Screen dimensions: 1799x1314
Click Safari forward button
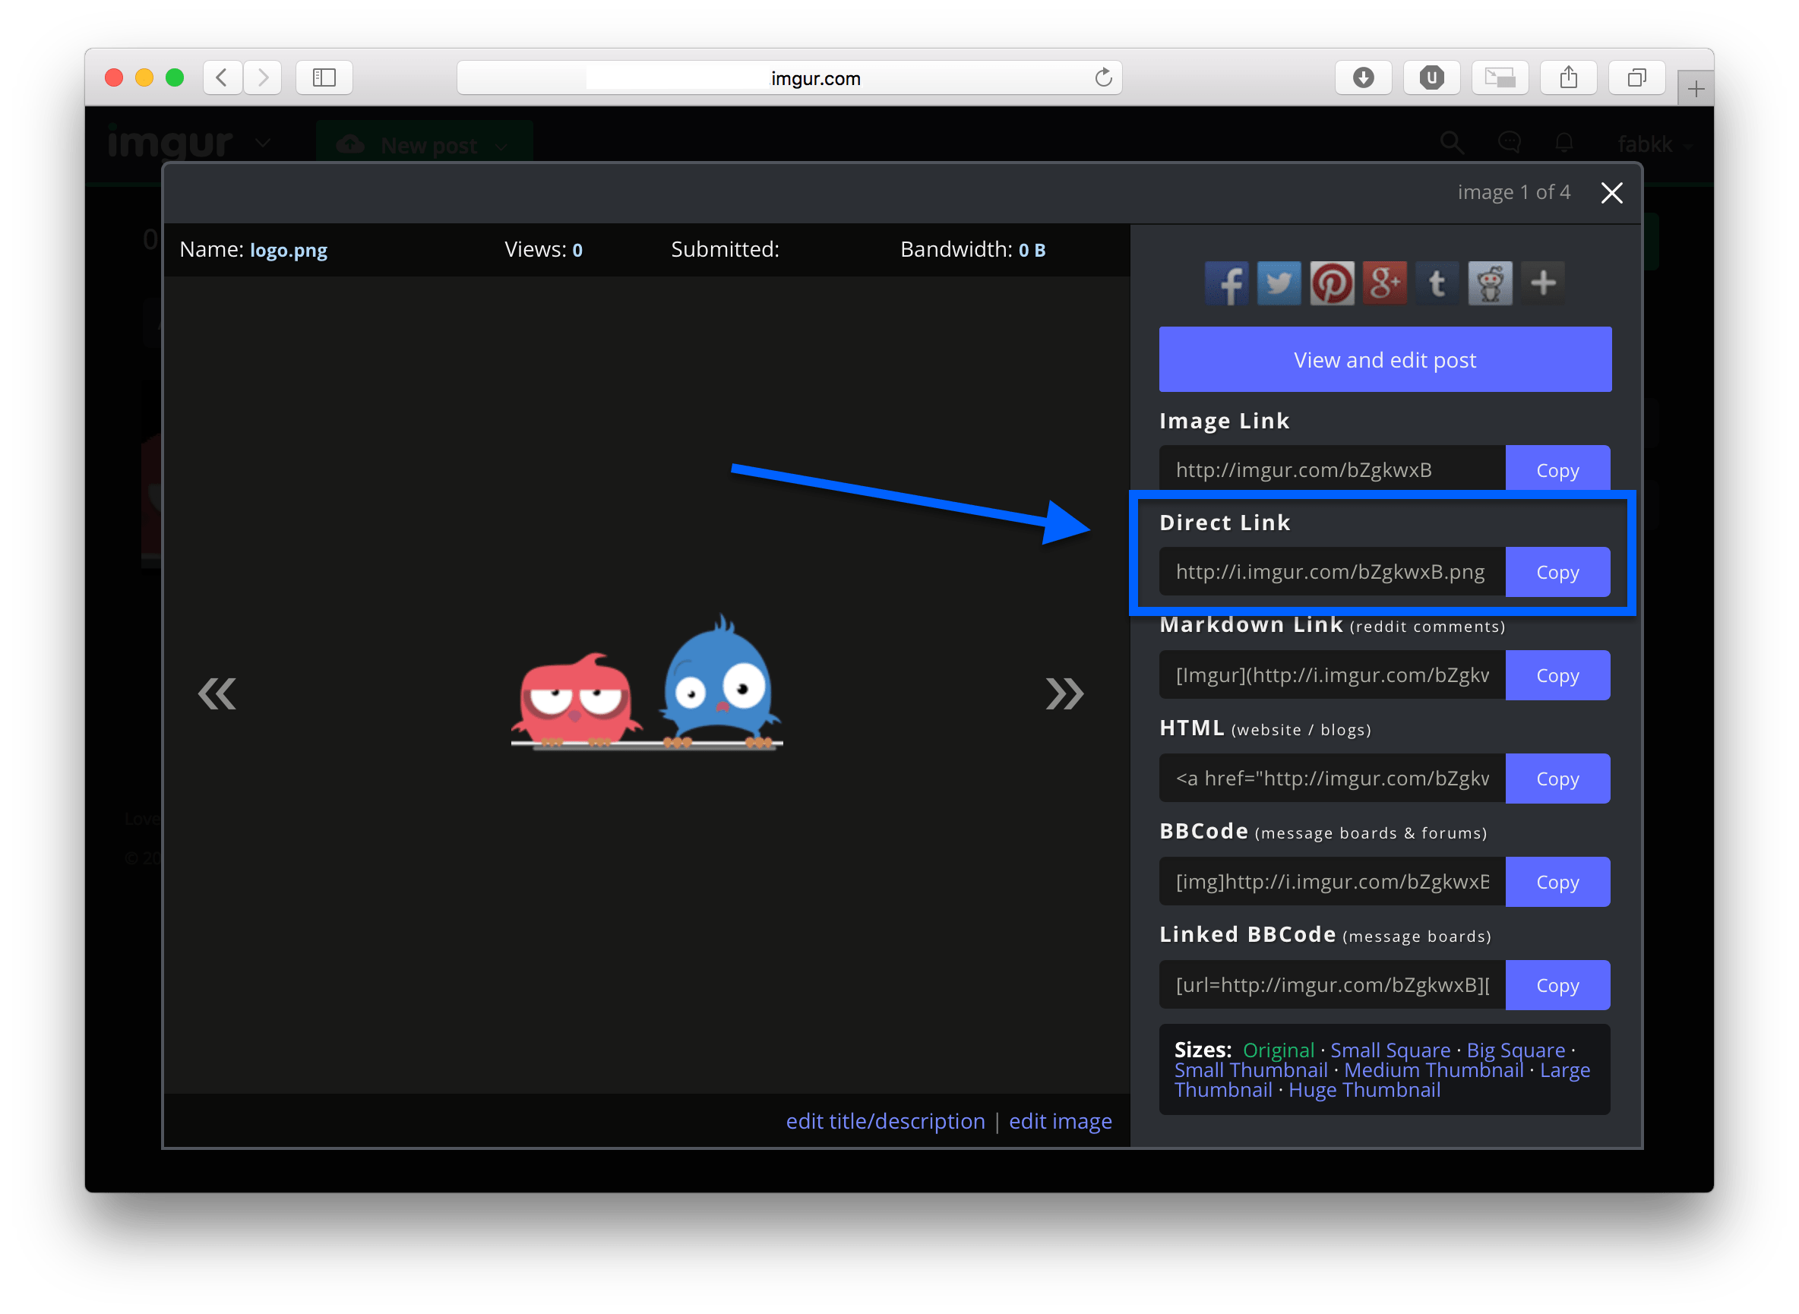coord(263,77)
